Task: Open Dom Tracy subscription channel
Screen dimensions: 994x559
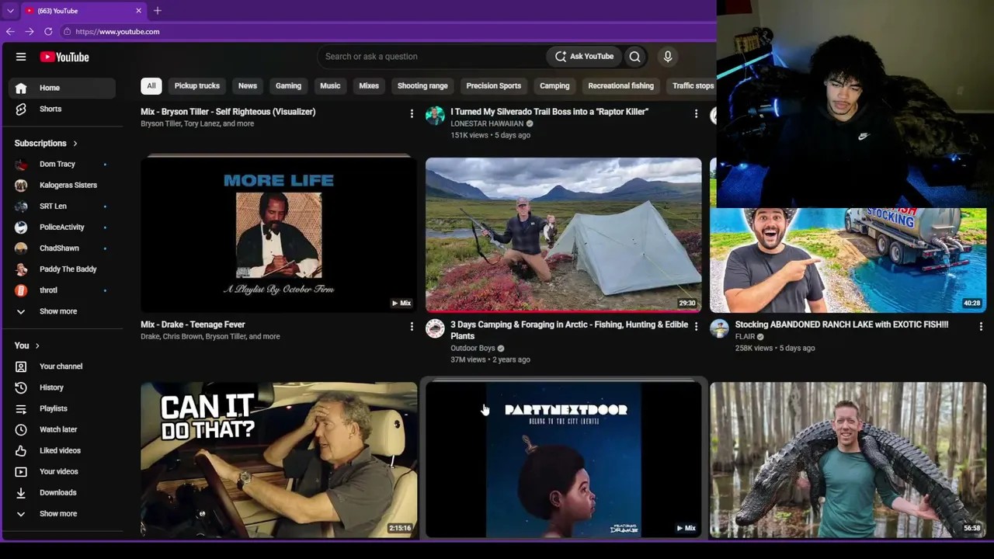Action: [62, 164]
